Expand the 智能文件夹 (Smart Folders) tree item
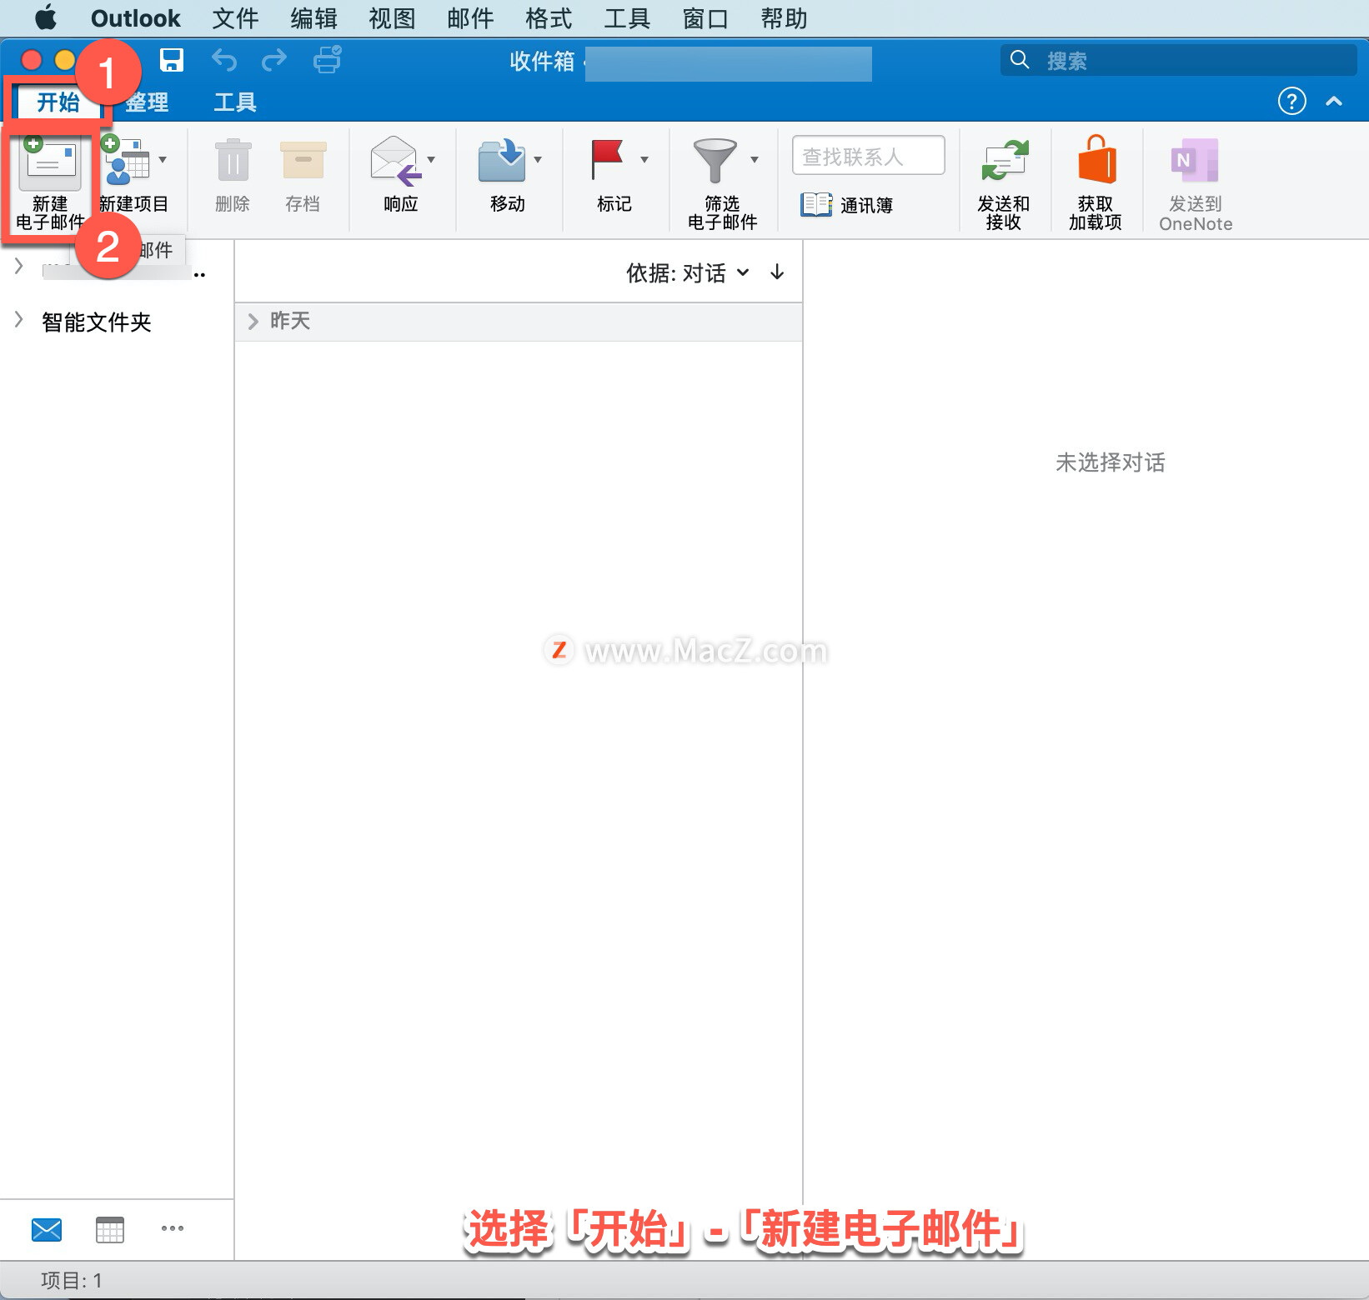Viewport: 1369px width, 1300px height. pos(18,319)
